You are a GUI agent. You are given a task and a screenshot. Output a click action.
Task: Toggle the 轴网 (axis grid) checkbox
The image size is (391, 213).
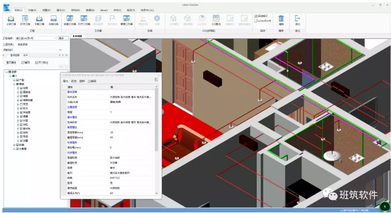(x=23, y=62)
